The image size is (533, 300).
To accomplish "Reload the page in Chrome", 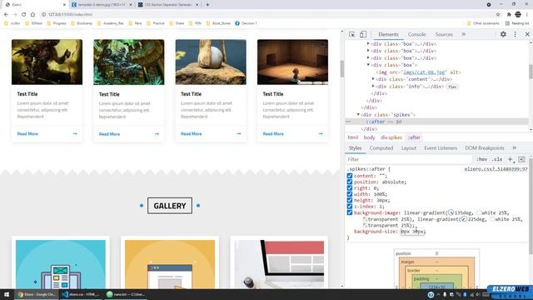I will (x=23, y=15).
